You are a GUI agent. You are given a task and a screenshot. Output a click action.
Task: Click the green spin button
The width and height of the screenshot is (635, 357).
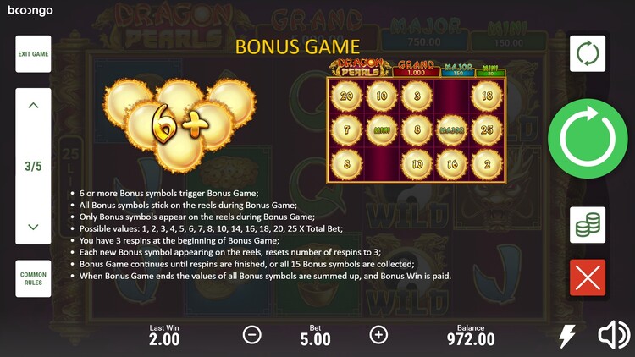tap(588, 139)
